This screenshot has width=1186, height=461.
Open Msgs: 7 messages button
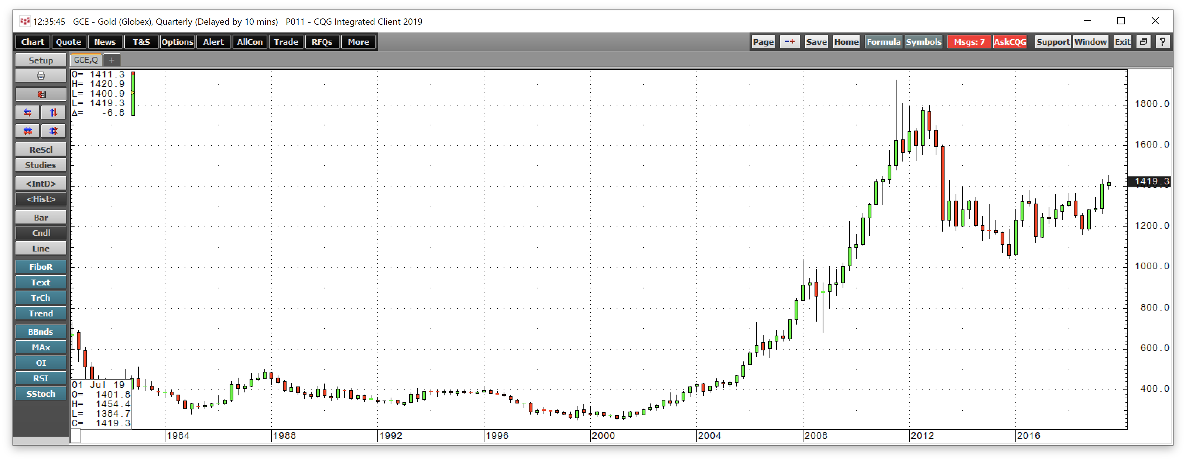coord(969,42)
